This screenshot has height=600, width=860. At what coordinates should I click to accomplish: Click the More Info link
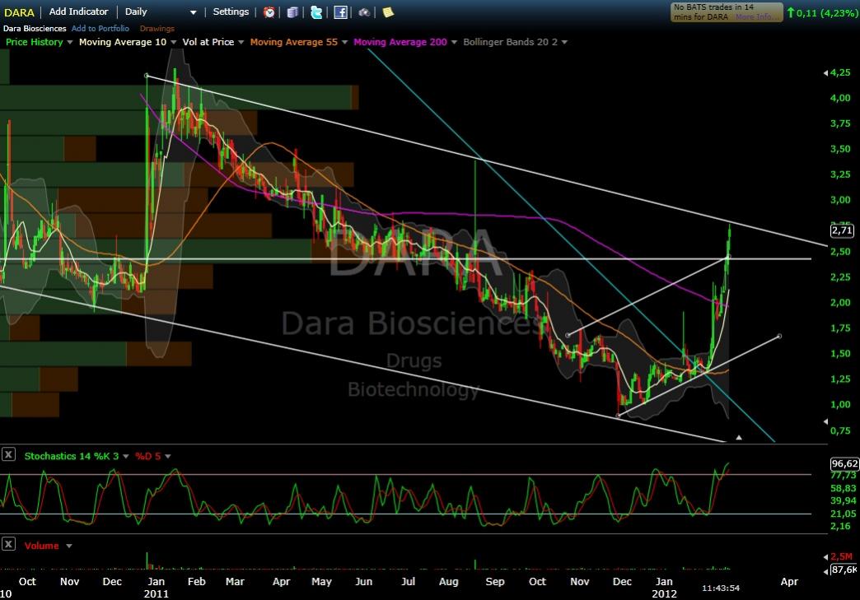[755, 17]
